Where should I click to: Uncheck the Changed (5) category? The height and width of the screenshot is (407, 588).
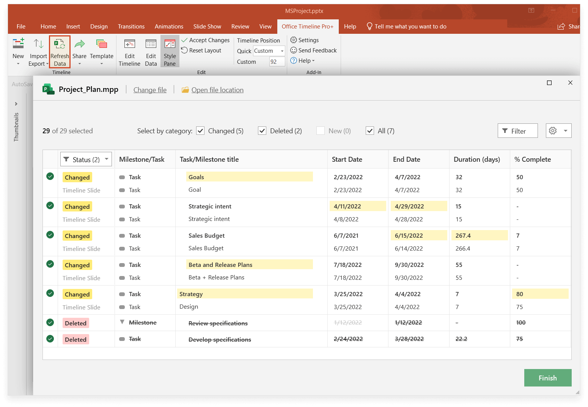[x=200, y=131]
